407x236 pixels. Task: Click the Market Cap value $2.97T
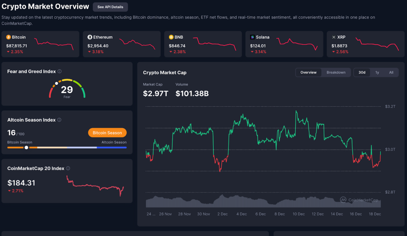click(x=155, y=93)
